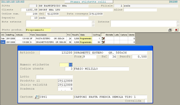Image resolution: width=180 pixels, height=105 pixels.
Task: Select the 131100 PASTA ESTERO row
Action: pyautogui.click(x=46, y=38)
